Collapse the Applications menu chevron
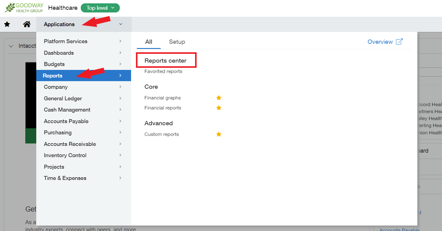This screenshot has width=442, height=231. click(x=121, y=24)
